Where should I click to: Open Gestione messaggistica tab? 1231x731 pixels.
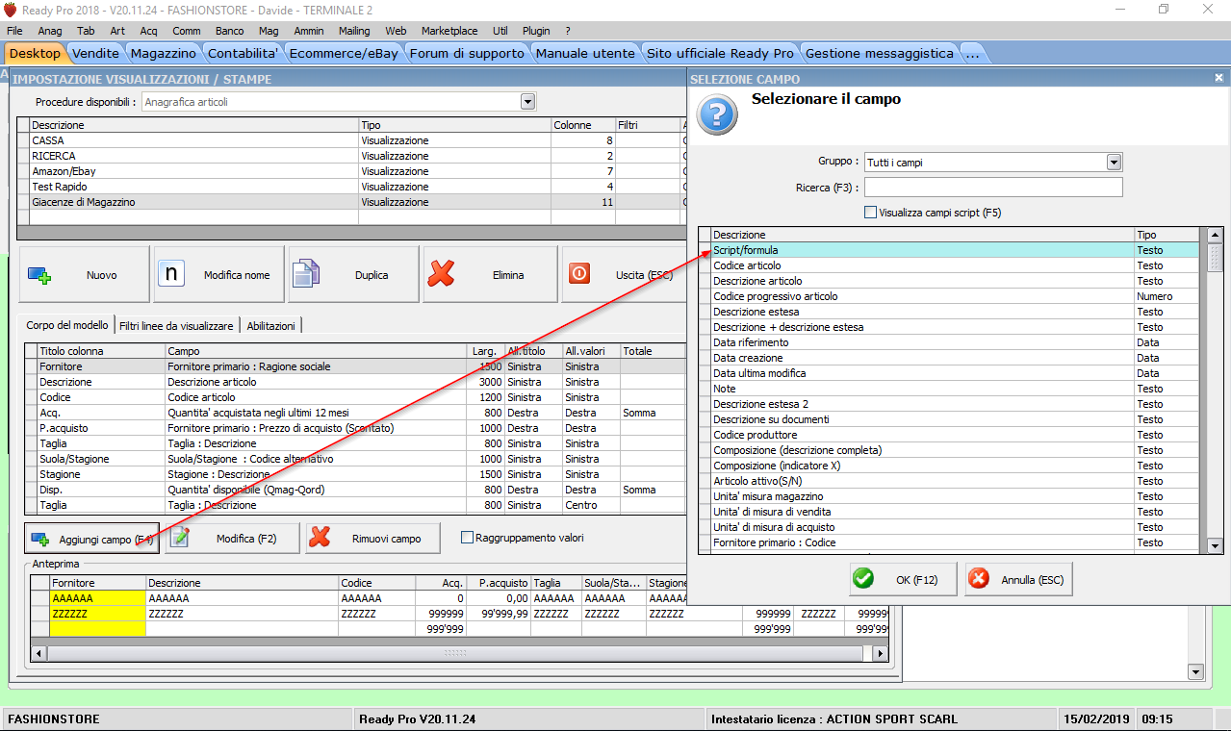pyautogui.click(x=880, y=53)
